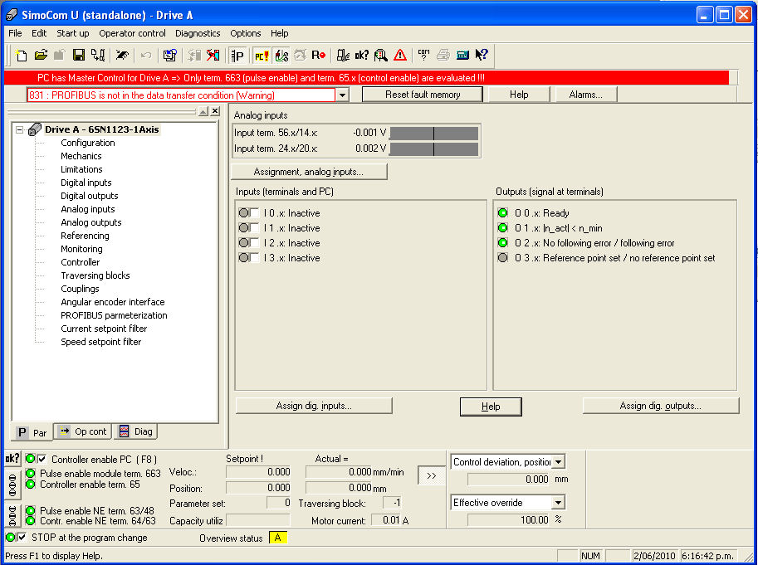Click the magnifier diagnostics toolbar icon
Viewport: 758px width, 565px height.
coord(381,55)
